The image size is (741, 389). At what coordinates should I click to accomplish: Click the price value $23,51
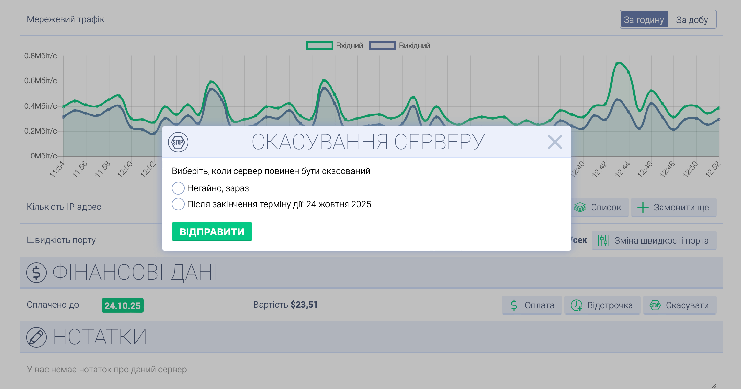tap(304, 305)
